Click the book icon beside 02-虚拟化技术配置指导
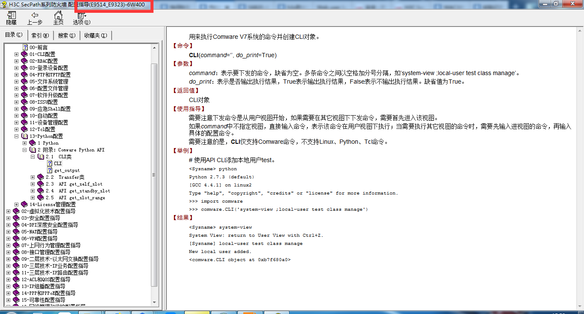The image size is (584, 314). pos(16,211)
